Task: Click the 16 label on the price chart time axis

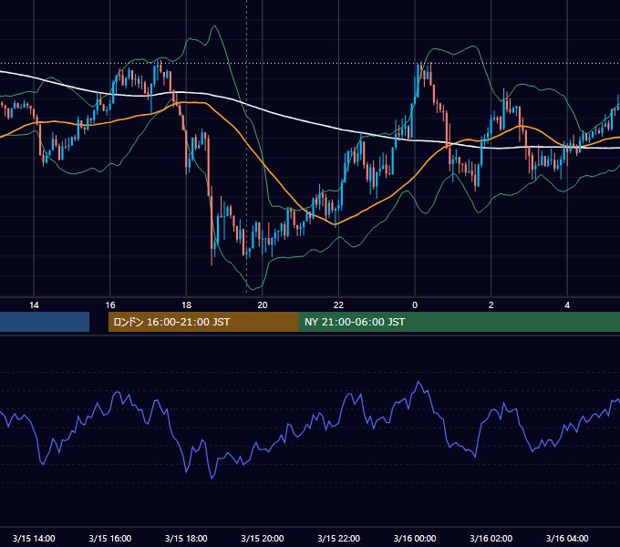Action: pos(110,305)
